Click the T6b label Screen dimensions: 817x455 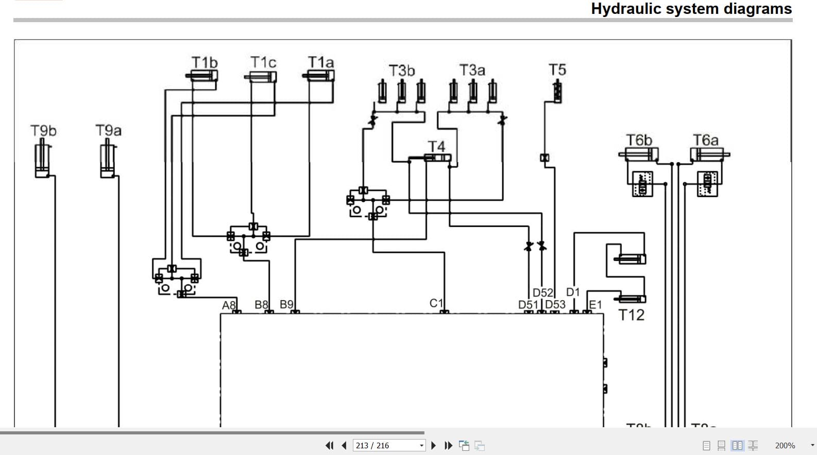tap(639, 140)
